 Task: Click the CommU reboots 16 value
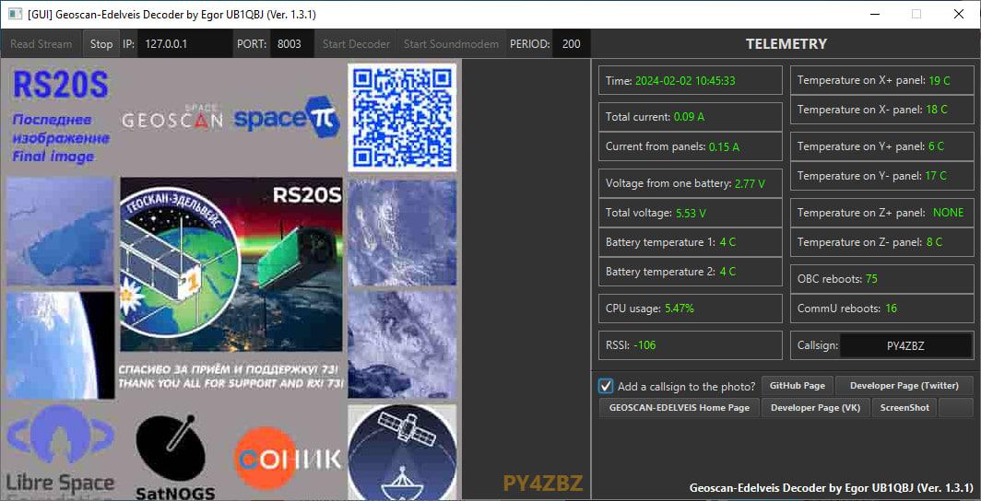[x=891, y=308]
